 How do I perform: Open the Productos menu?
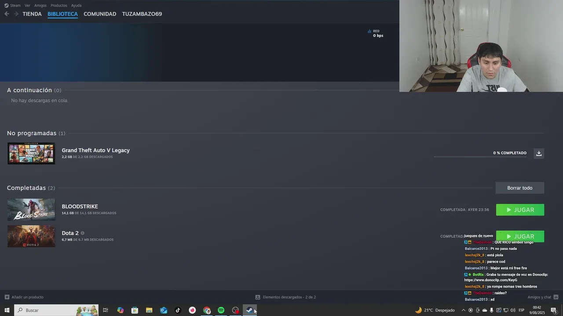[x=59, y=5]
